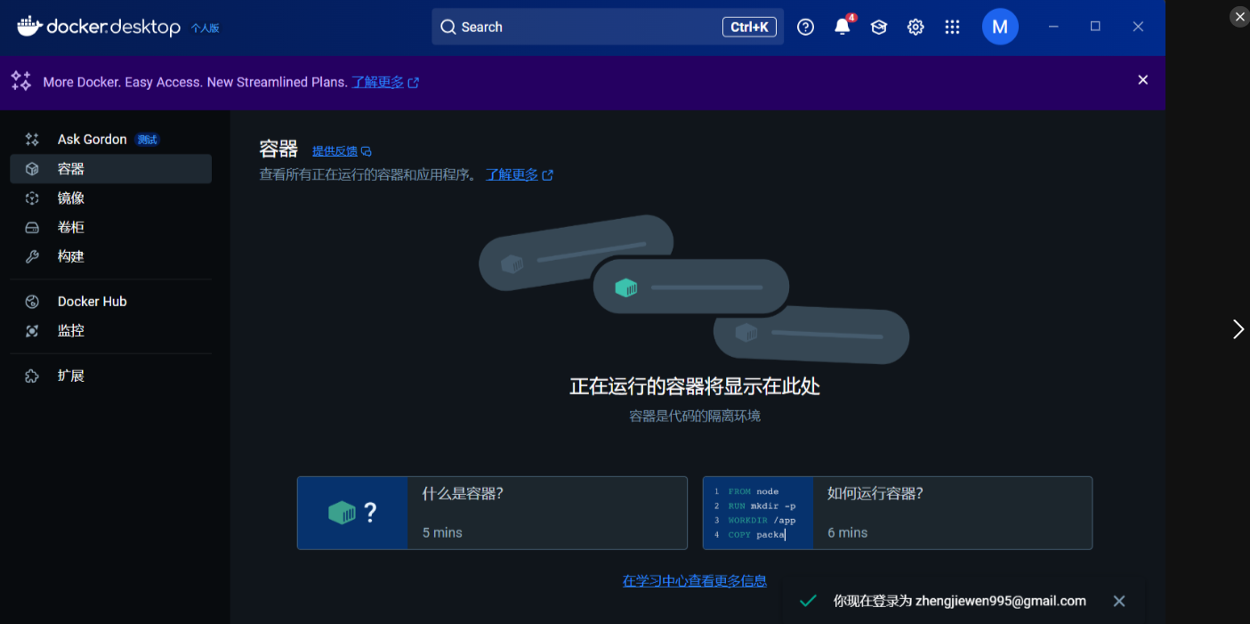Maximize the Docker Desktop window

(x=1095, y=27)
